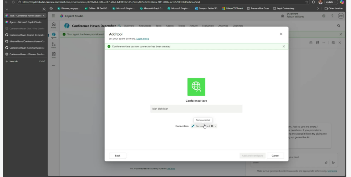Collapse the vertical tabs chevron
351x177 pixels.
pos(7,9)
